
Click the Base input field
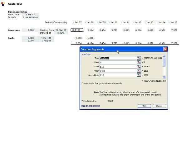(x=118, y=62)
